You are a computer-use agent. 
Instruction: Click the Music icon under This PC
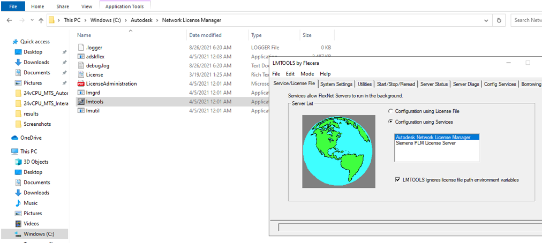coord(18,203)
